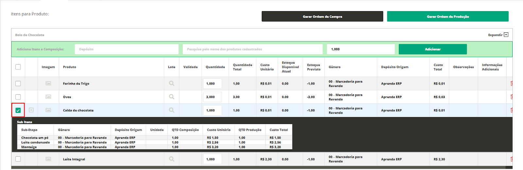Select the Ovos product name
The height and width of the screenshot is (170, 523).
coord(67,97)
